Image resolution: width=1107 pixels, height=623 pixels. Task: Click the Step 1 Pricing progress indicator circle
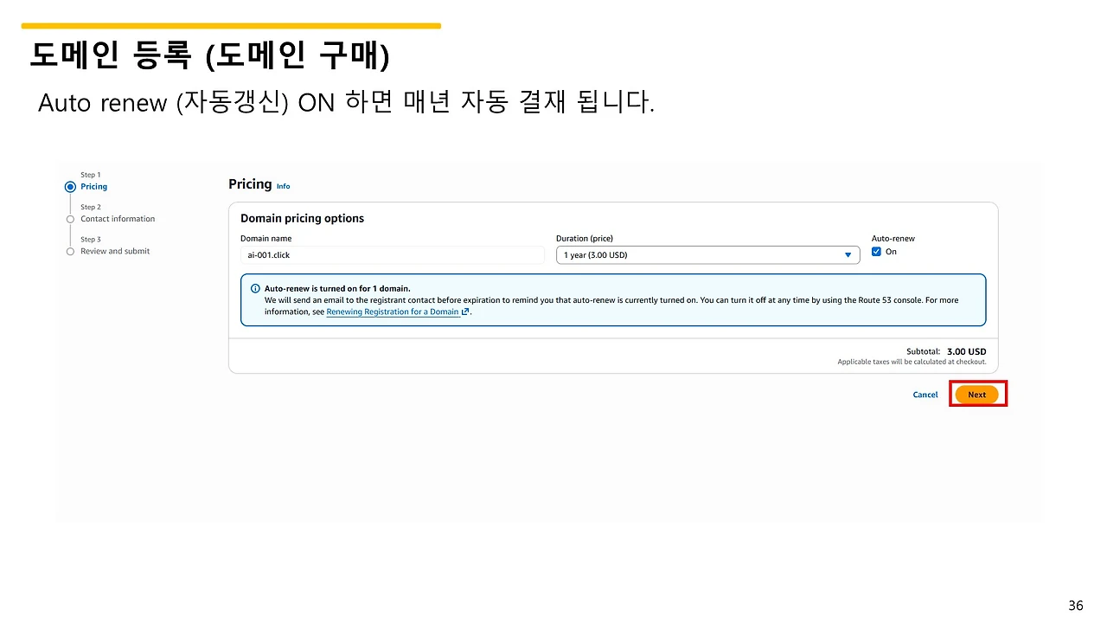pos(70,186)
